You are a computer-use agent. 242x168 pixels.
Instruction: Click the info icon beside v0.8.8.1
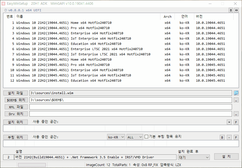point(6,10)
